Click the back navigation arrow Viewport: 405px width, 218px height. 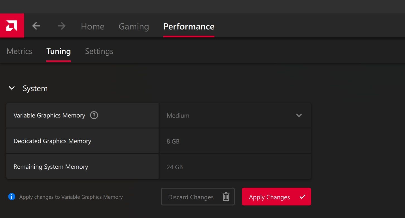[x=36, y=26]
